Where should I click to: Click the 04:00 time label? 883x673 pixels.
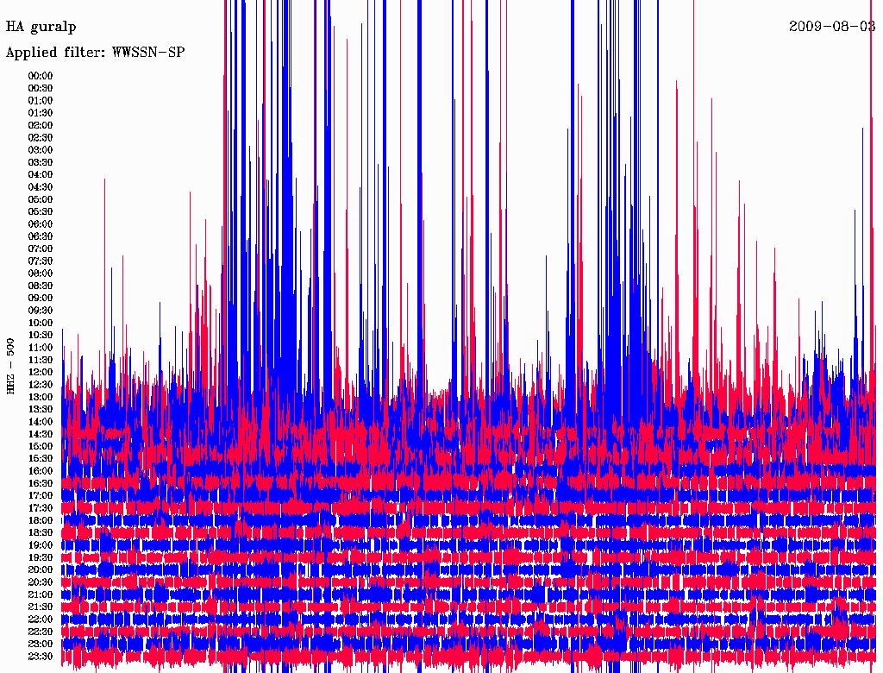(x=41, y=175)
